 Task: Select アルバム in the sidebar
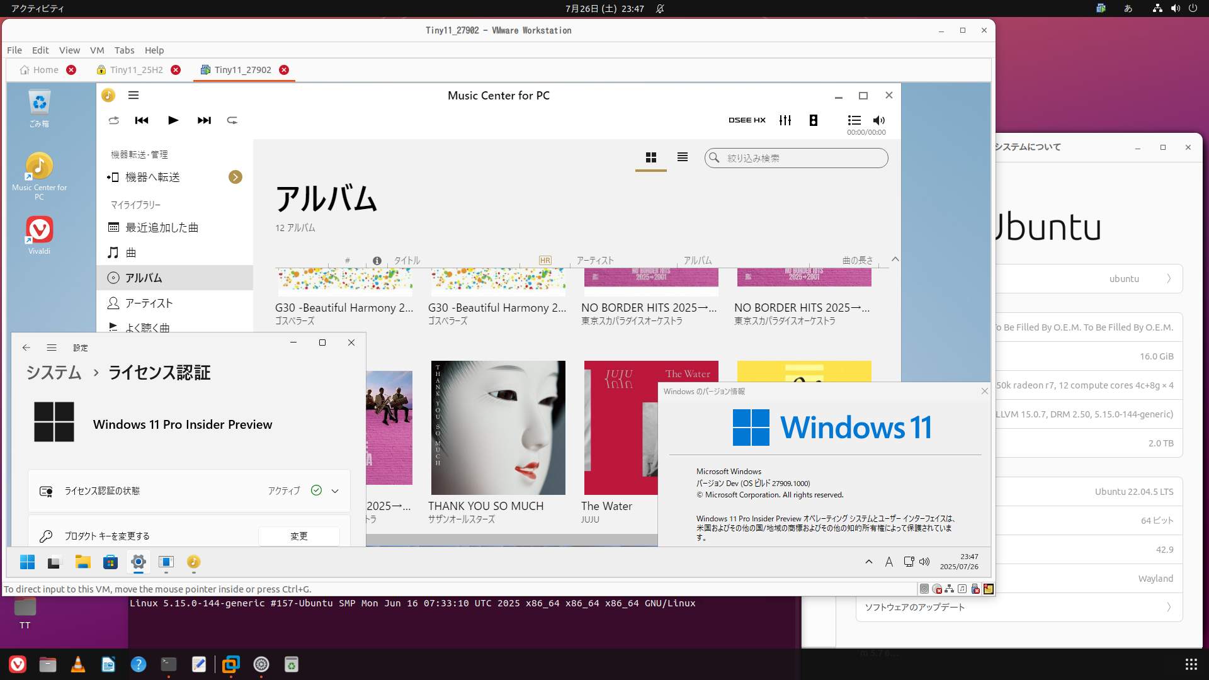click(x=174, y=278)
